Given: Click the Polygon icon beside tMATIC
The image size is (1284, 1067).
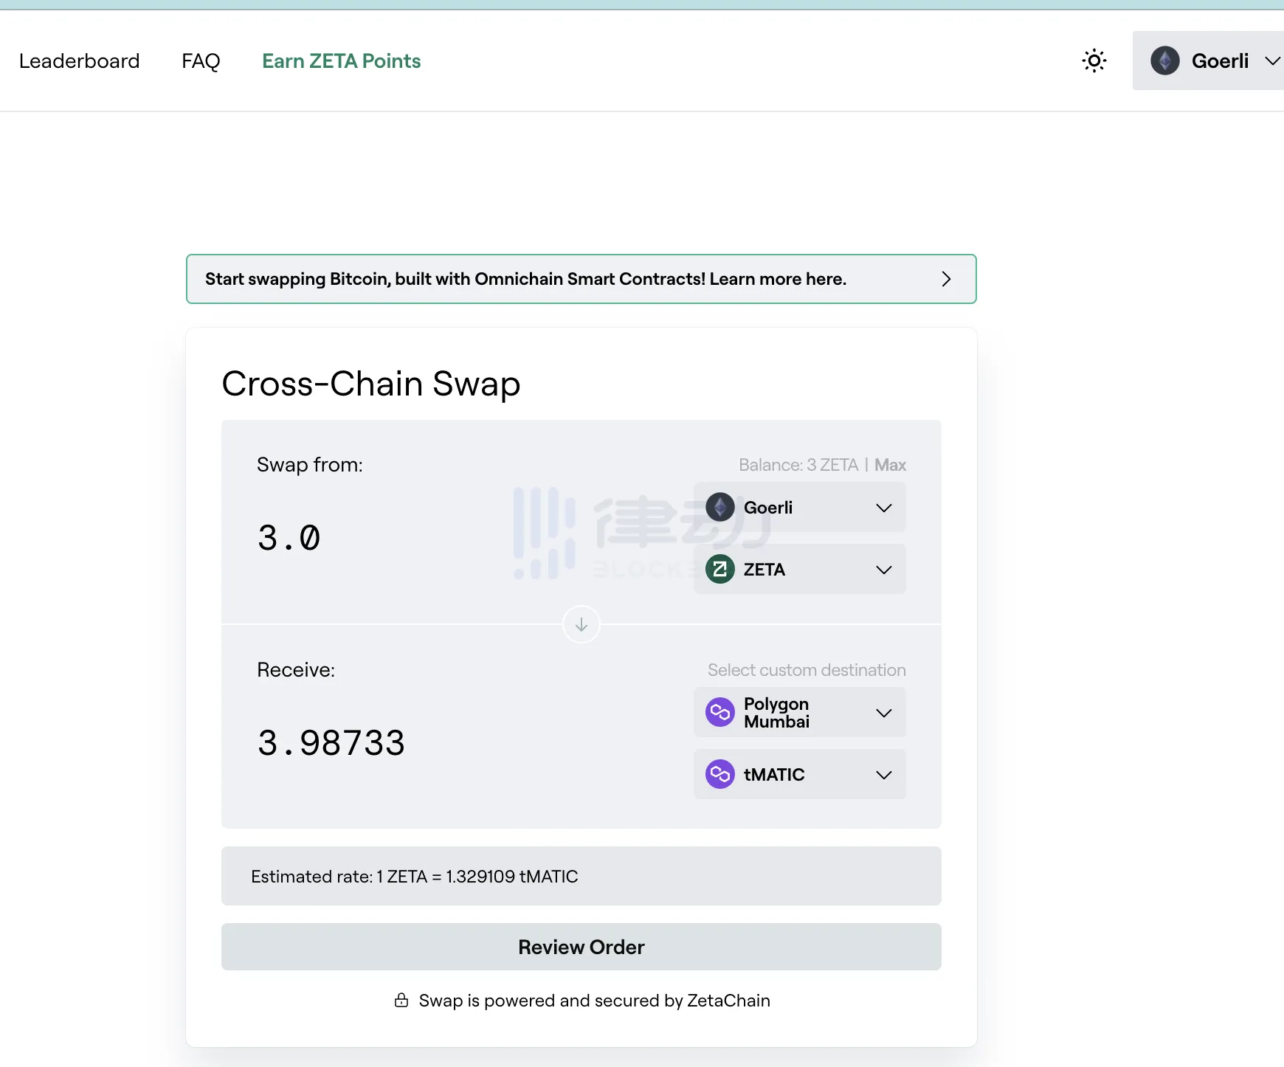Looking at the screenshot, I should click(x=719, y=774).
